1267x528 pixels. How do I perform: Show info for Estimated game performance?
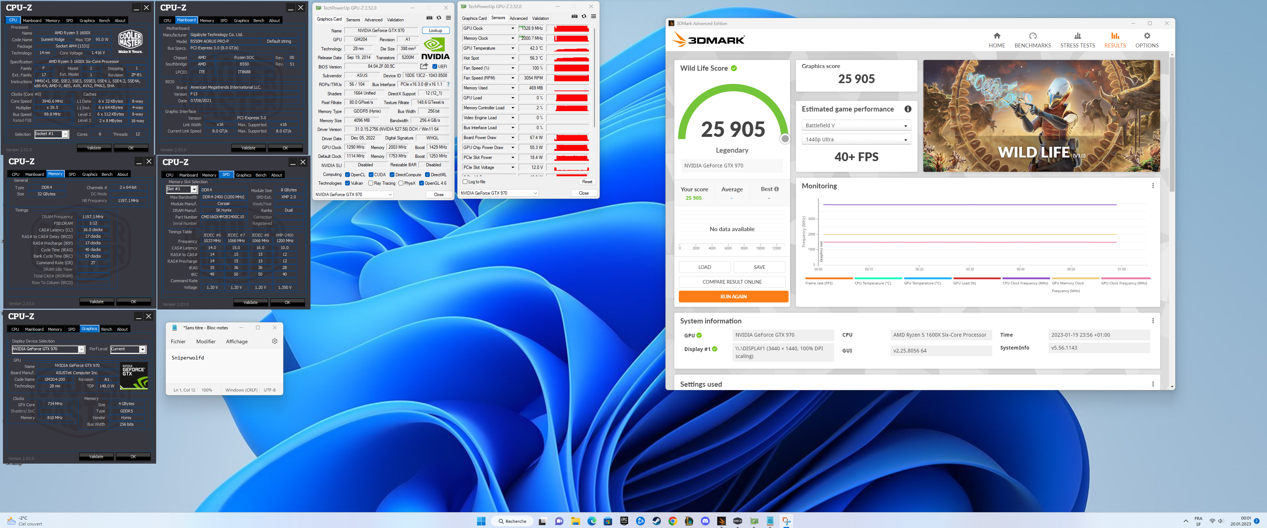click(908, 109)
